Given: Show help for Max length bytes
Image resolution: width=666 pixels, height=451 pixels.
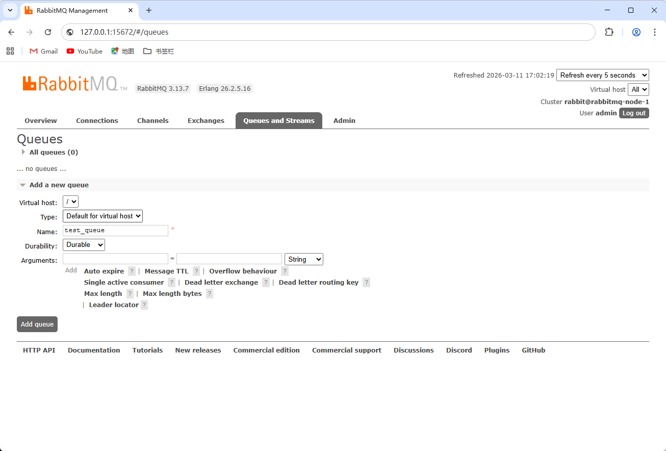Looking at the screenshot, I should [x=210, y=294].
